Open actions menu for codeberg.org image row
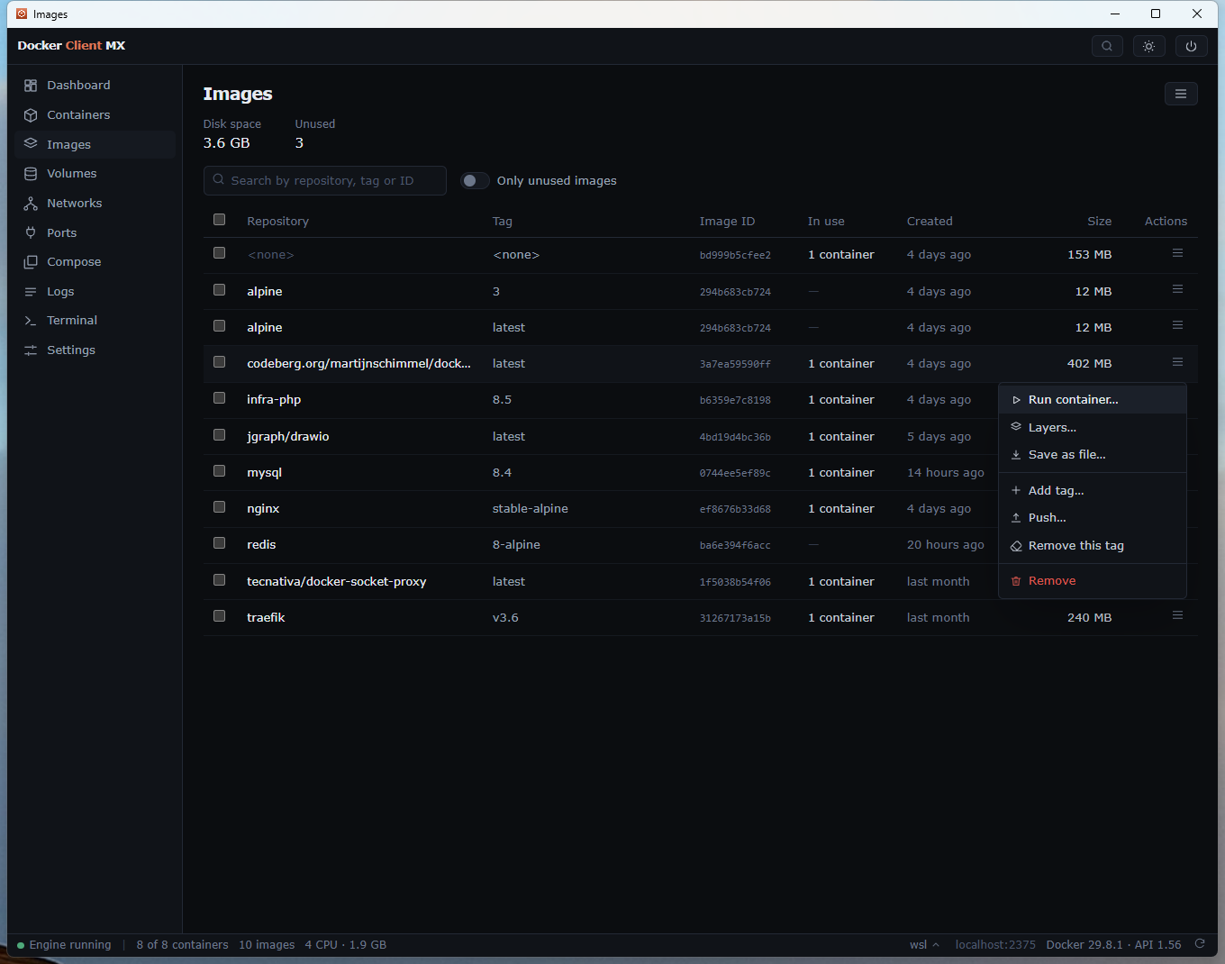This screenshot has height=964, width=1225. [x=1177, y=362]
